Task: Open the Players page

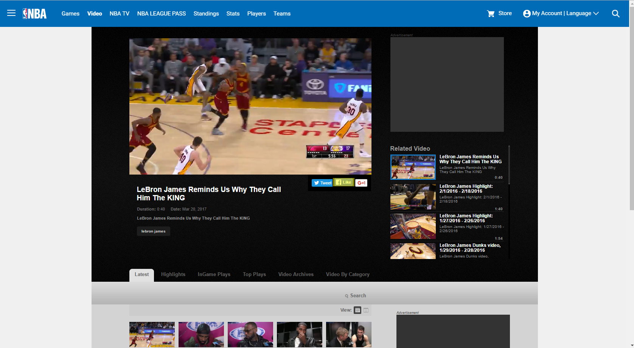Action: 256,14
